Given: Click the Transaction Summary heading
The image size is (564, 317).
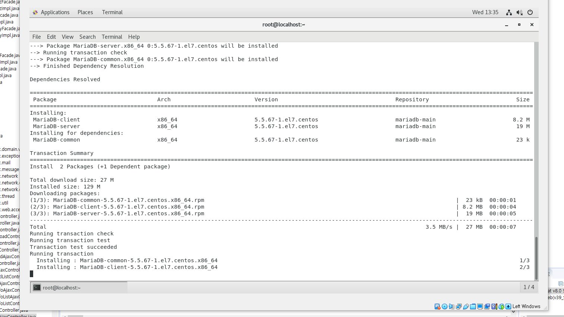Looking at the screenshot, I should coord(62,153).
